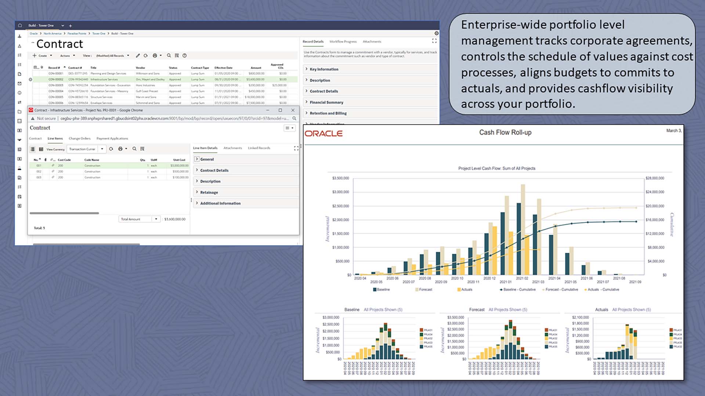This screenshot has height=396, width=705.
Task: Follow the North America breadcrumb link
Action: (53, 33)
